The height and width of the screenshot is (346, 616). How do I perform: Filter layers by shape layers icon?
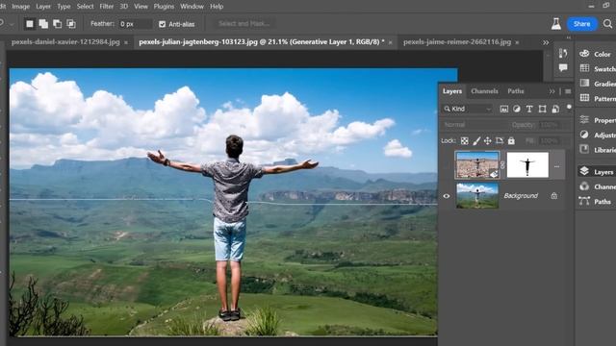542,109
